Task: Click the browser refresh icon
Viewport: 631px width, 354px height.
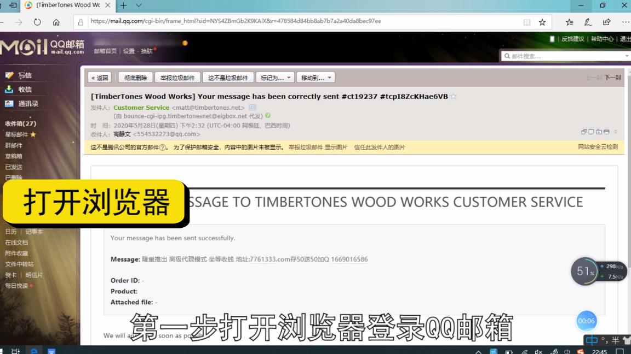Action: pos(37,22)
